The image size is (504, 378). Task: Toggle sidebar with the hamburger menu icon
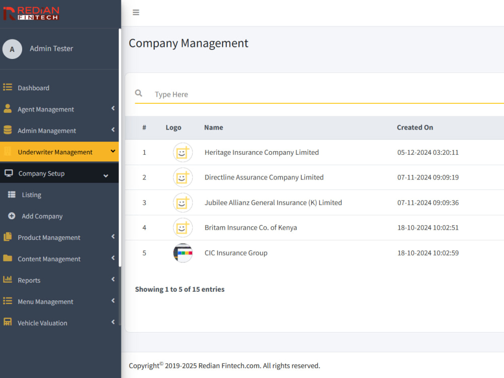pos(136,13)
